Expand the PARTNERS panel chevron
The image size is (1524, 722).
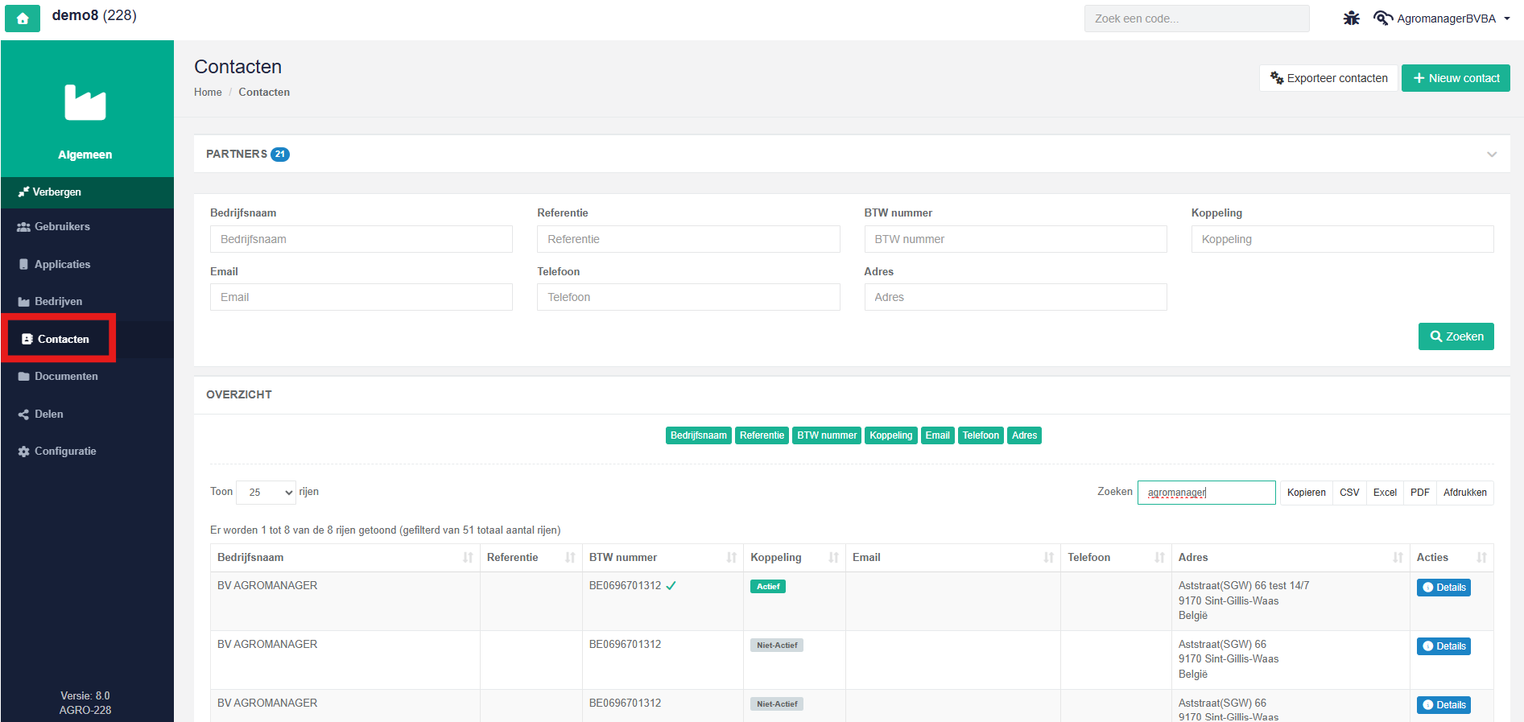point(1492,155)
